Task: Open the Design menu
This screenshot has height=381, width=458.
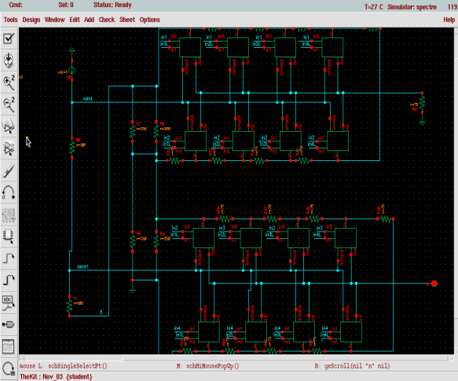Action: tap(31, 20)
